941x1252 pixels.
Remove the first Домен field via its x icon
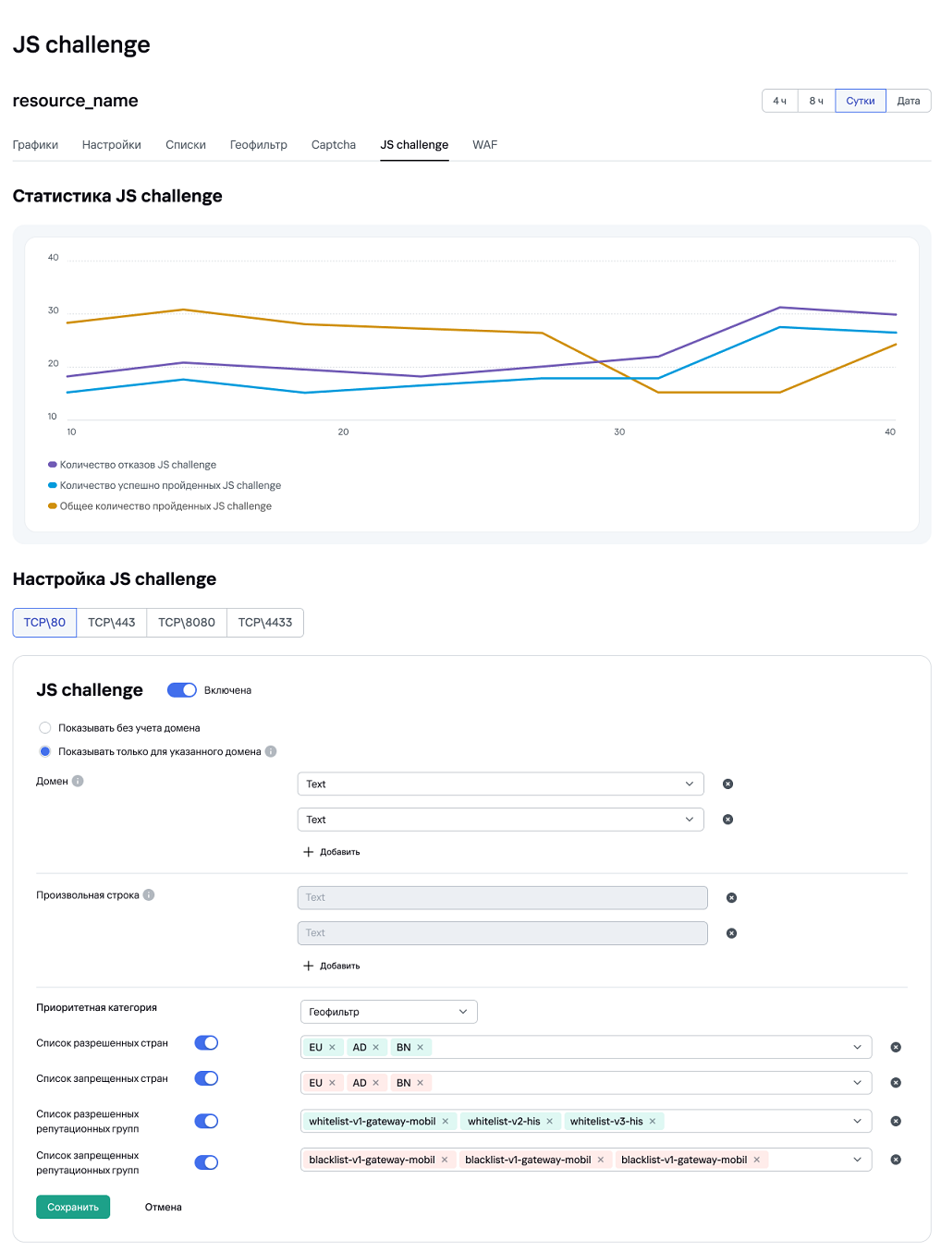point(727,783)
